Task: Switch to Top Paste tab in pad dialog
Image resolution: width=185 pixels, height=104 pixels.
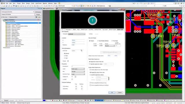Action: [x=91, y=29]
